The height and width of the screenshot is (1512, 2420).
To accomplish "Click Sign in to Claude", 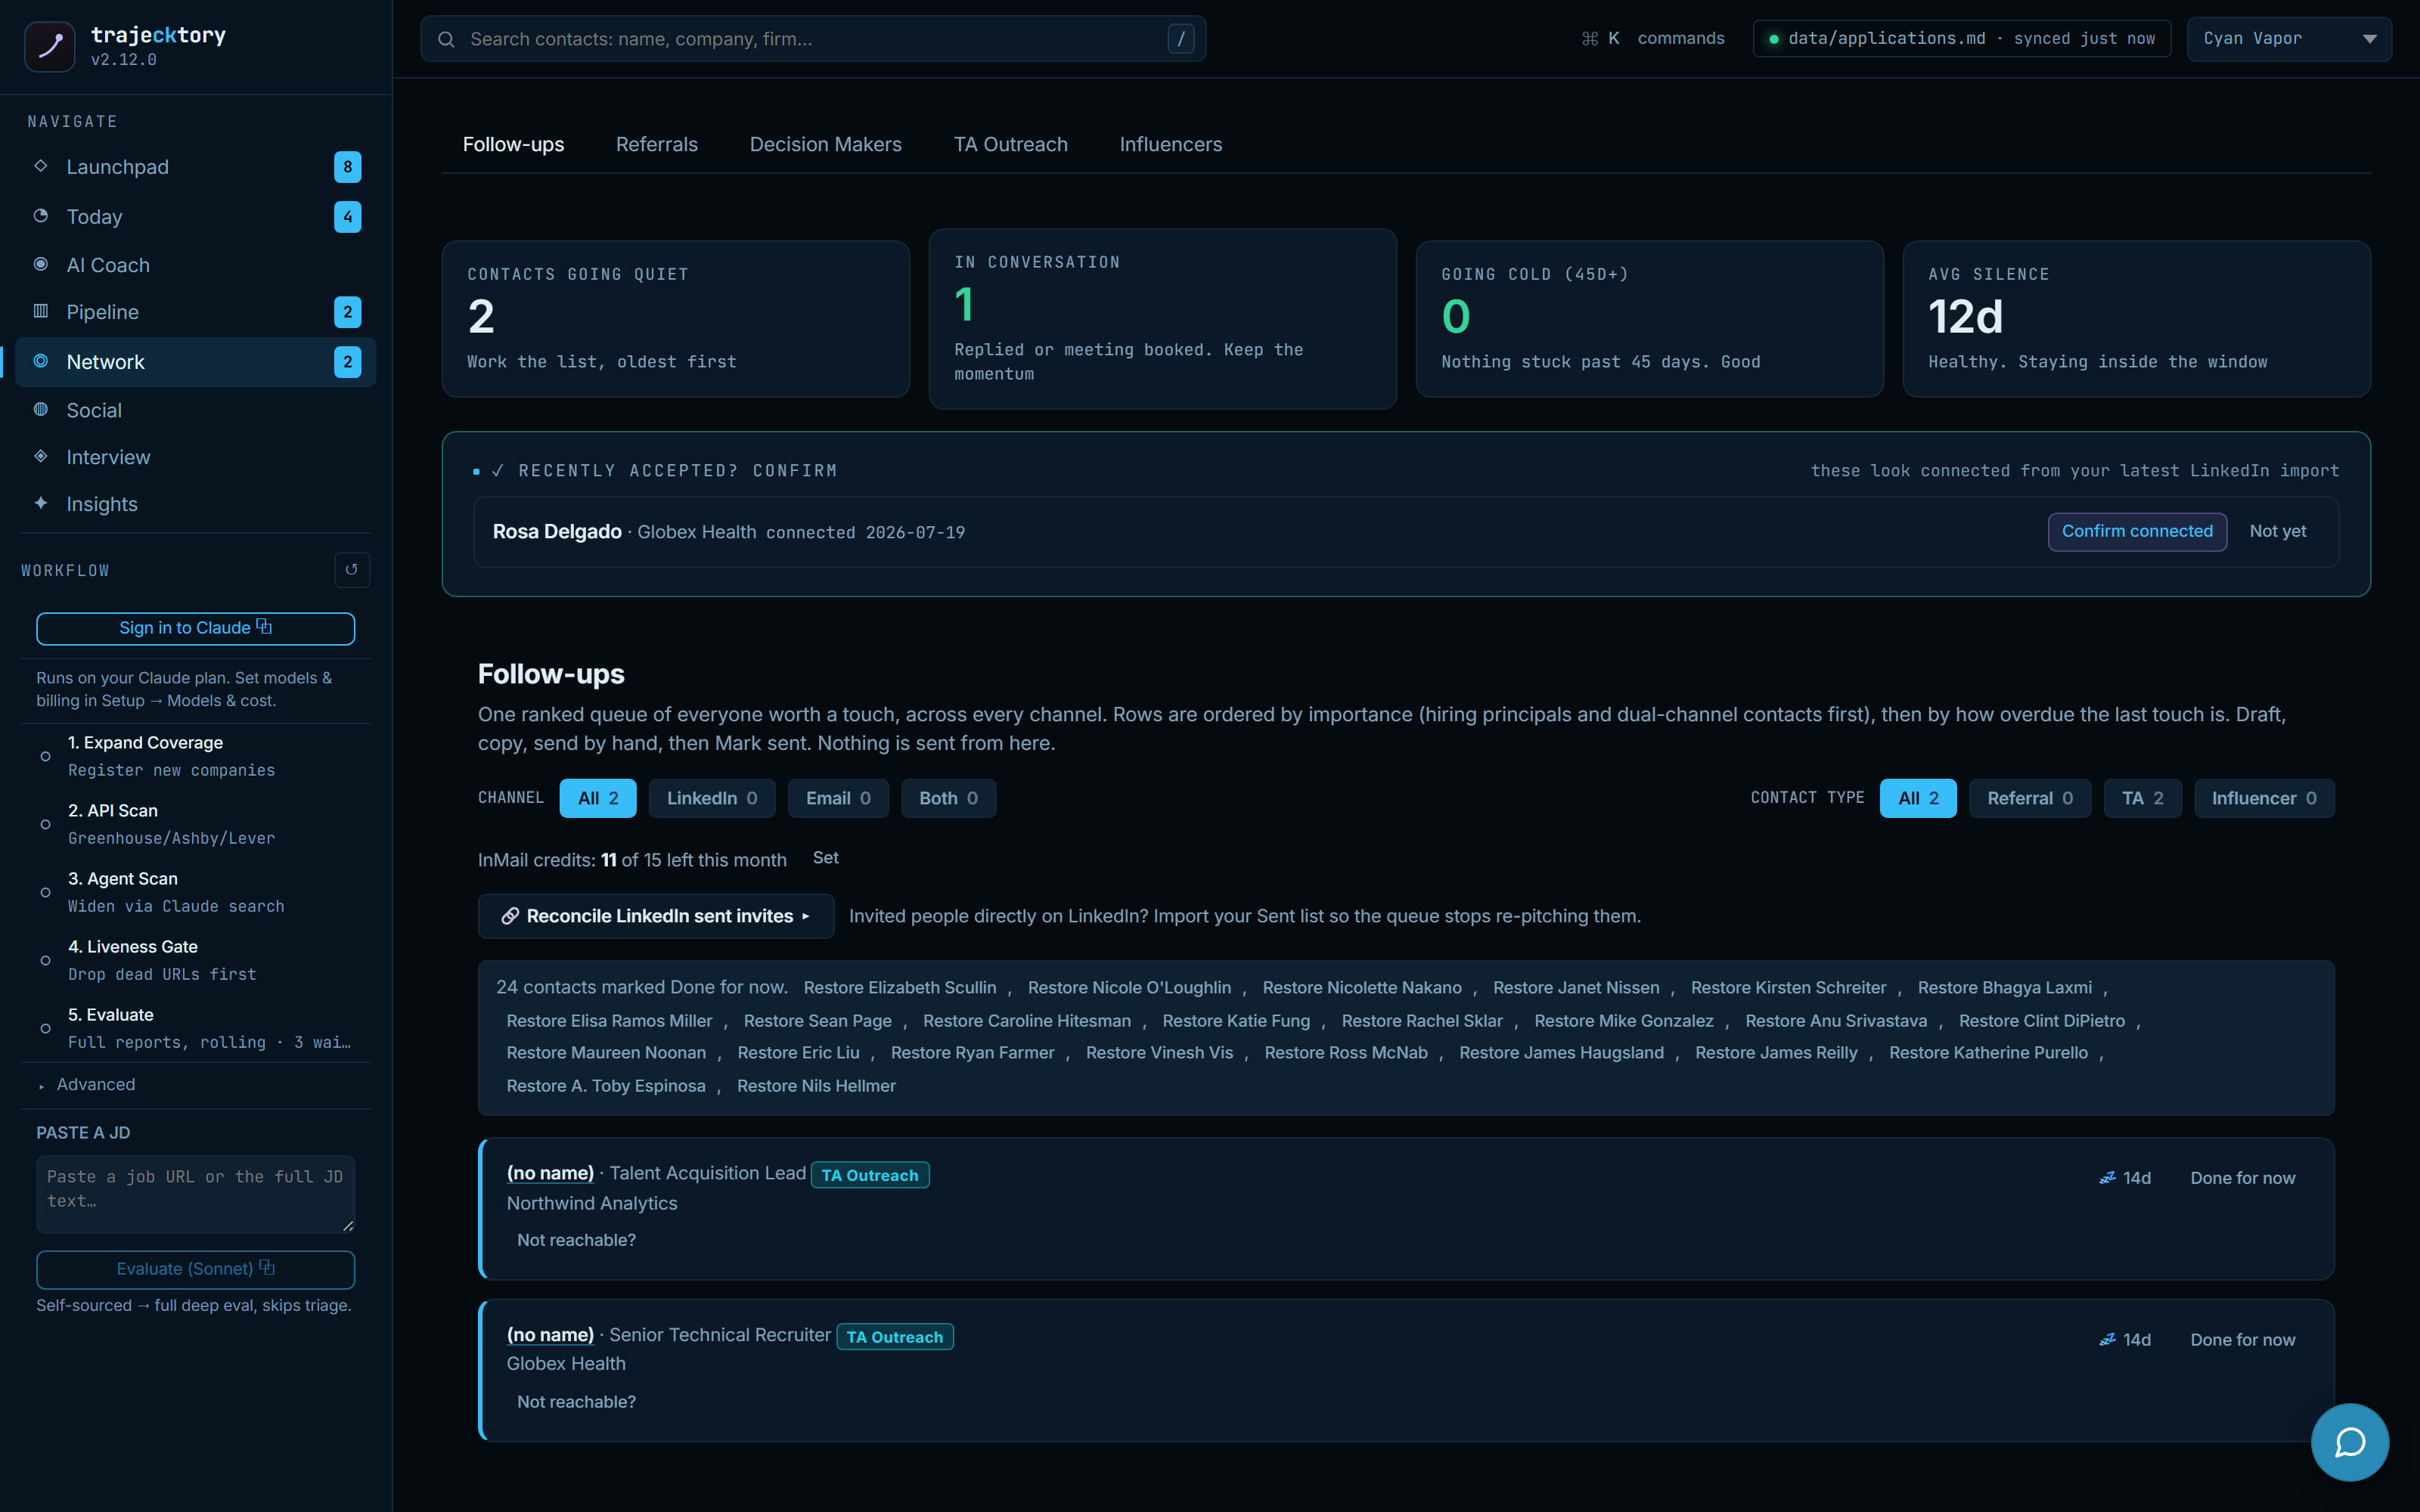I will [x=195, y=629].
